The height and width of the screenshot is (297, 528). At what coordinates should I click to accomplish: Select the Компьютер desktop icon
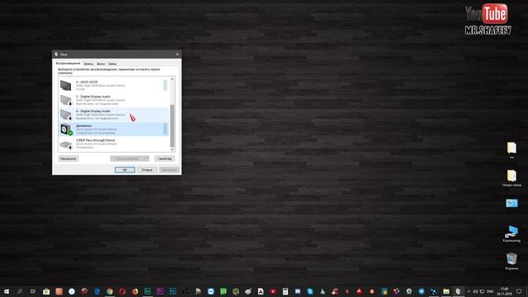click(x=511, y=233)
